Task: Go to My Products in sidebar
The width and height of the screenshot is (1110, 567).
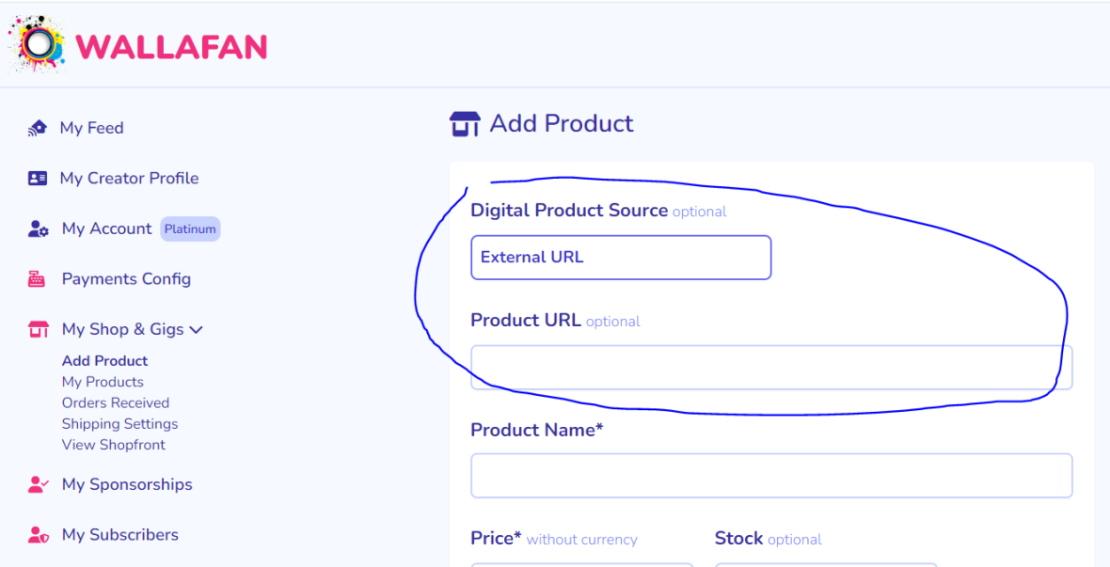Action: click(x=103, y=382)
